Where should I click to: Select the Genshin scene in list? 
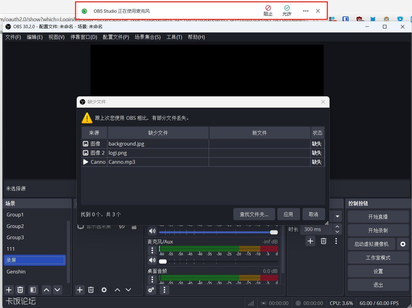[16, 272]
